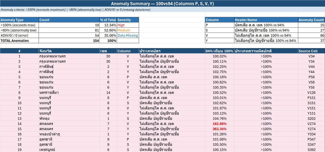This screenshot has width=325, height=152.
Task: Select the 'ประเภทบัตร' column header
Action: coord(172,51)
